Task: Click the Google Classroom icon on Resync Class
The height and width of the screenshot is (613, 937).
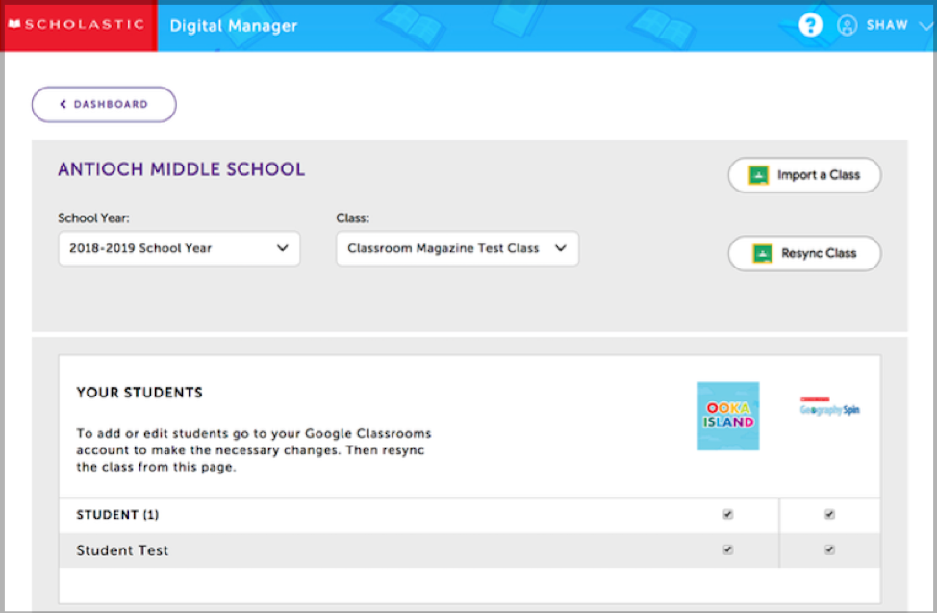Action: [x=762, y=253]
